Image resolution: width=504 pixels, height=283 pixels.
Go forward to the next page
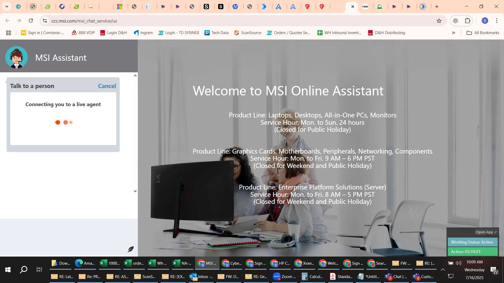(19, 21)
